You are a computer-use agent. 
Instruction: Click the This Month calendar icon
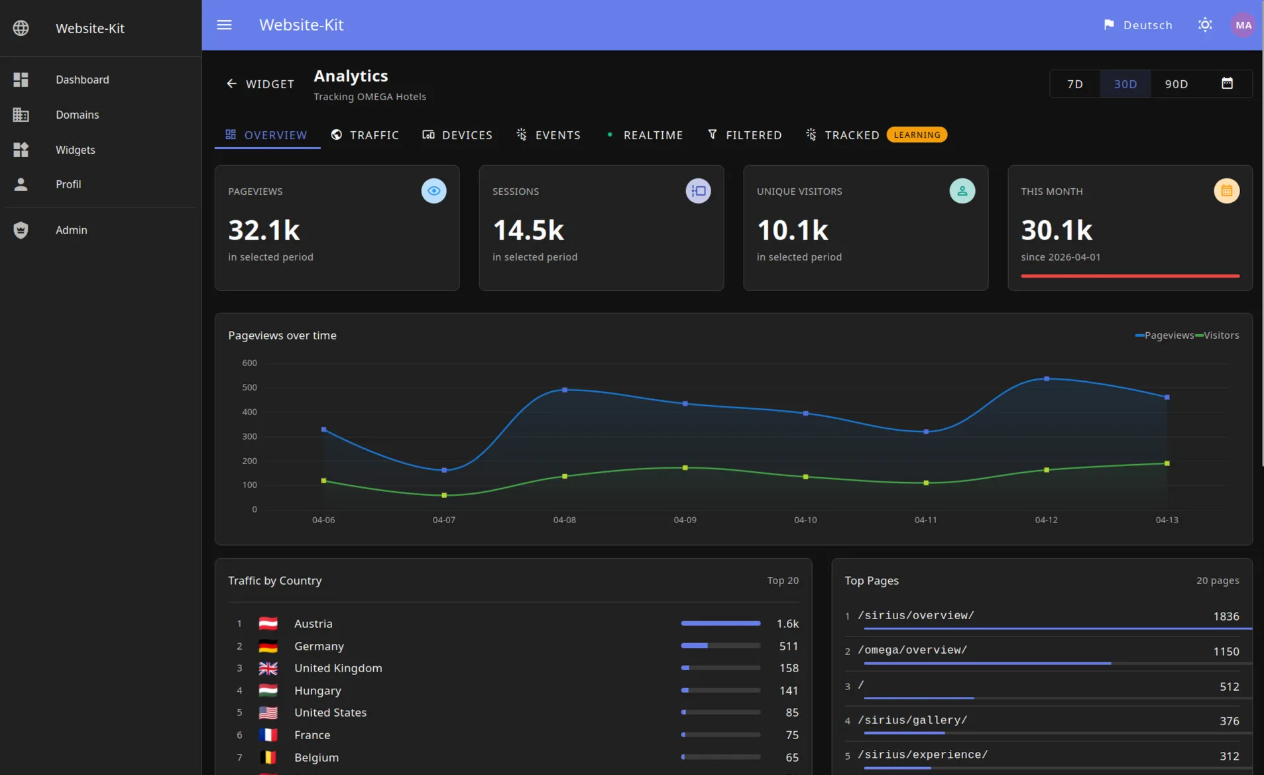click(x=1226, y=191)
